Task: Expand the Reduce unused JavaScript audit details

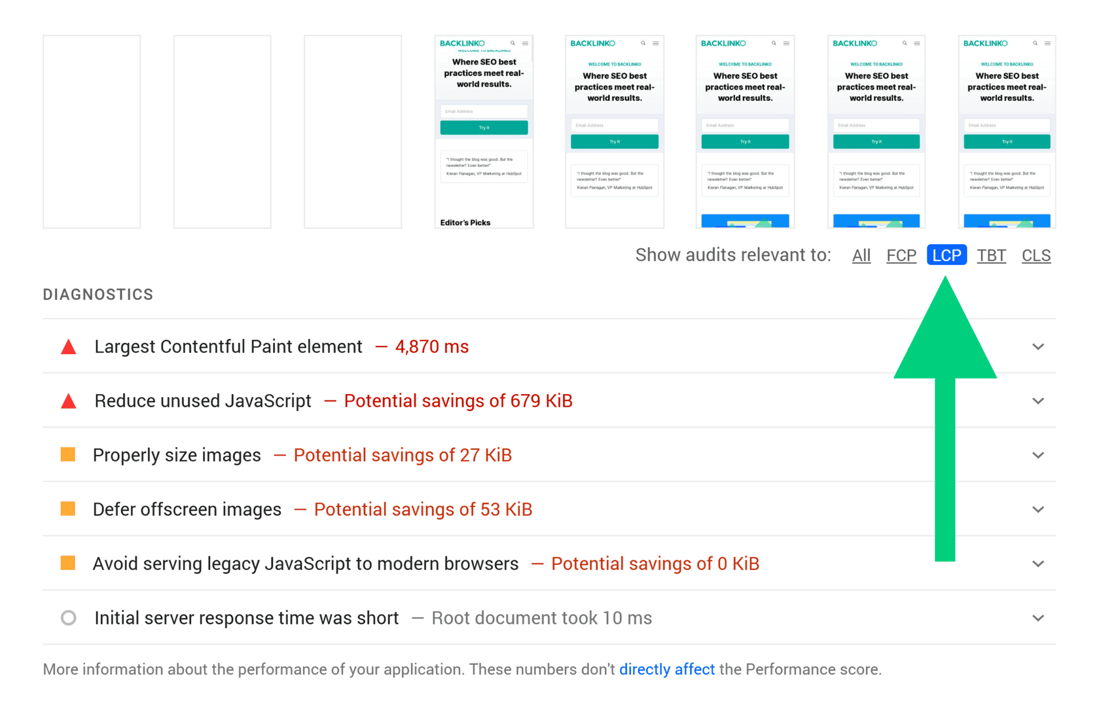Action: 1038,400
